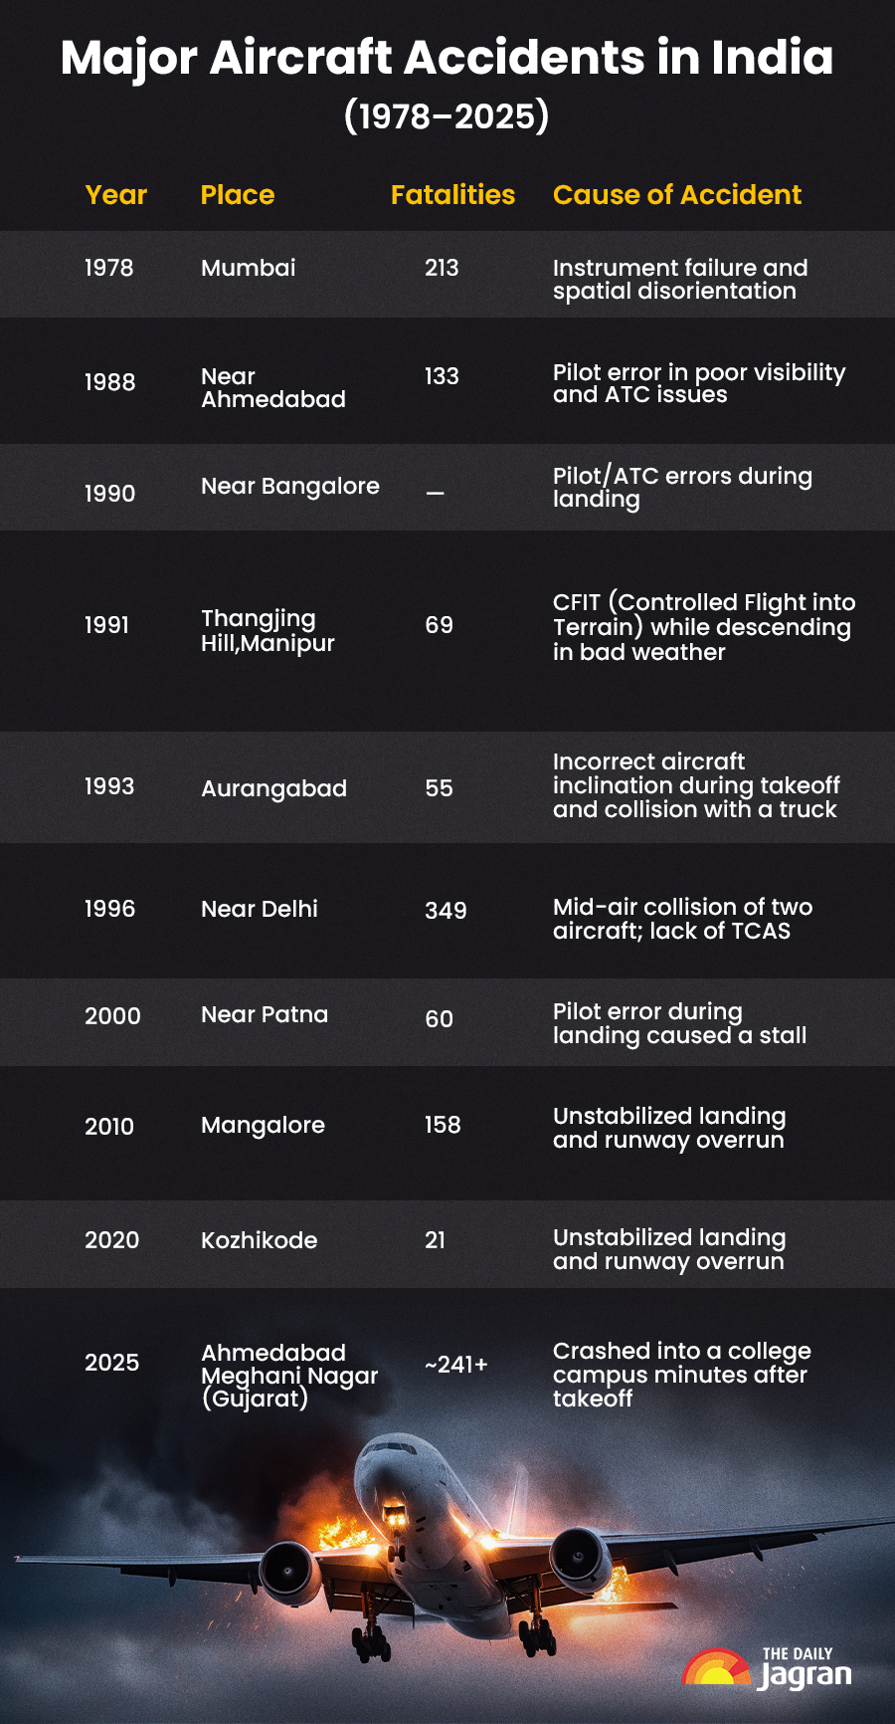The height and width of the screenshot is (1724, 895).
Task: Click the mid-air collision cause text
Action: tap(682, 919)
